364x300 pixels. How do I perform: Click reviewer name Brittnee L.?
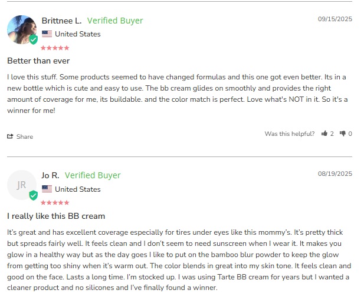pos(61,21)
